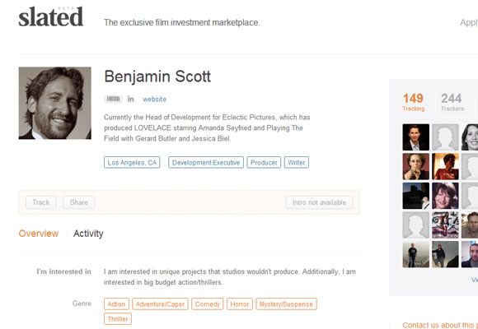The image size is (478, 329).
Task: Switch to the Activity tab
Action: (x=88, y=234)
